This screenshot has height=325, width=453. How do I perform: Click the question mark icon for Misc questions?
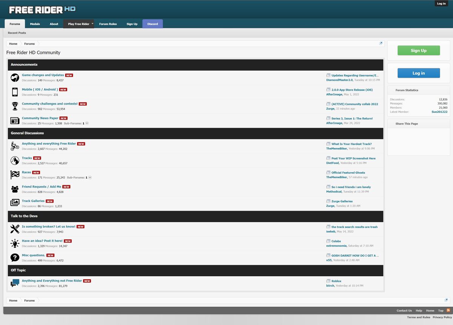(x=15, y=257)
